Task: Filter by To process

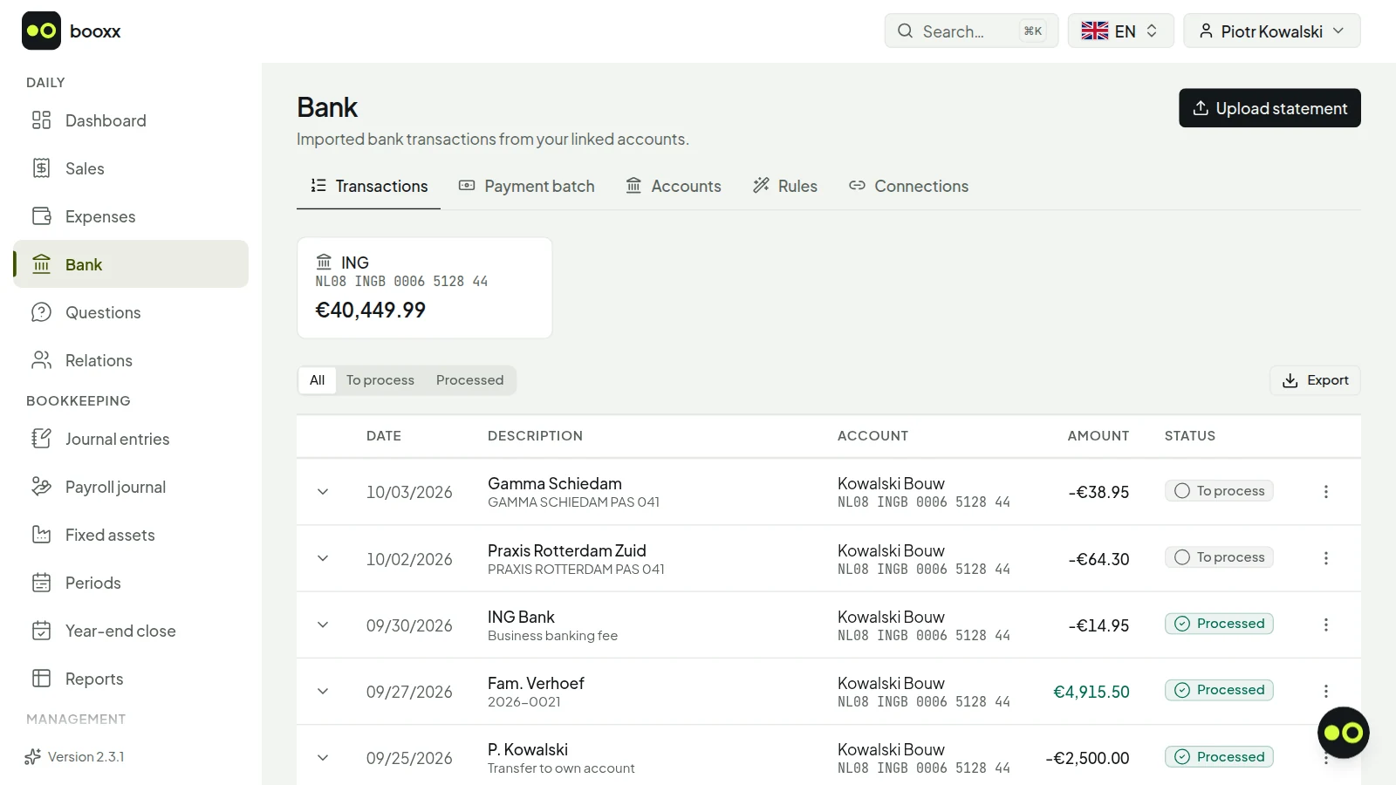Action: [x=380, y=380]
